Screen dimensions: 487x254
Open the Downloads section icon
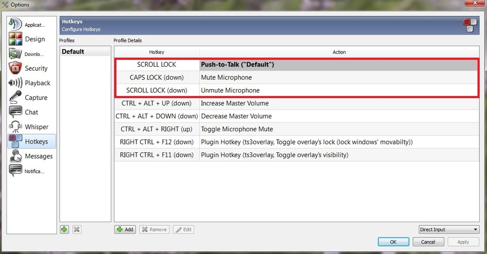(15, 54)
